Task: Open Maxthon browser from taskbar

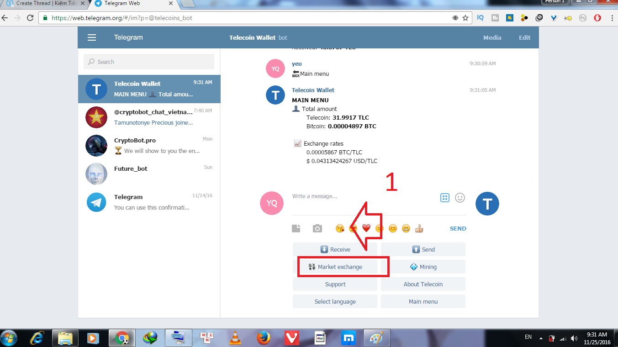Action: [349, 338]
